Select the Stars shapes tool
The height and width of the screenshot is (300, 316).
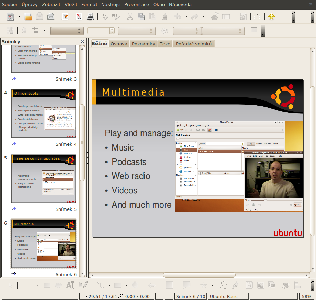204,285
